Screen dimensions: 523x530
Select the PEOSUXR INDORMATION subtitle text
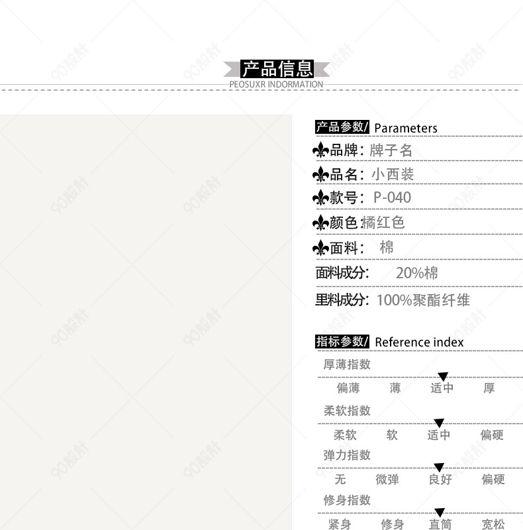coord(276,85)
